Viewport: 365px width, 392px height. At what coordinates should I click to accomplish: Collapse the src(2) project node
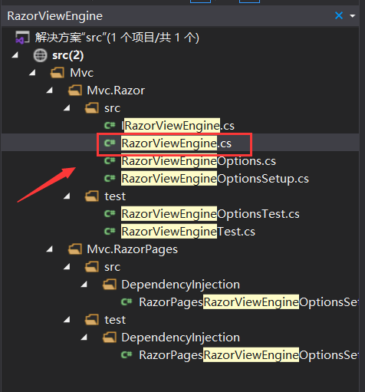click(x=15, y=55)
